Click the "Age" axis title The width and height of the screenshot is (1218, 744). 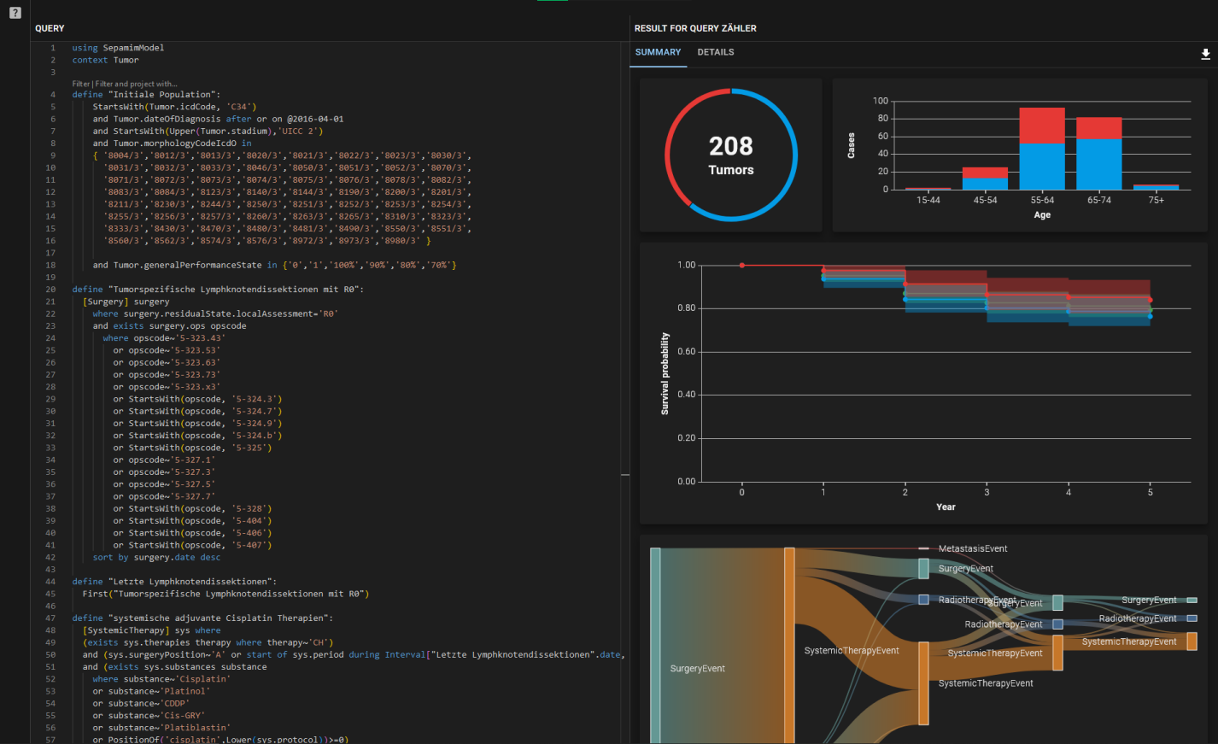[1042, 214]
